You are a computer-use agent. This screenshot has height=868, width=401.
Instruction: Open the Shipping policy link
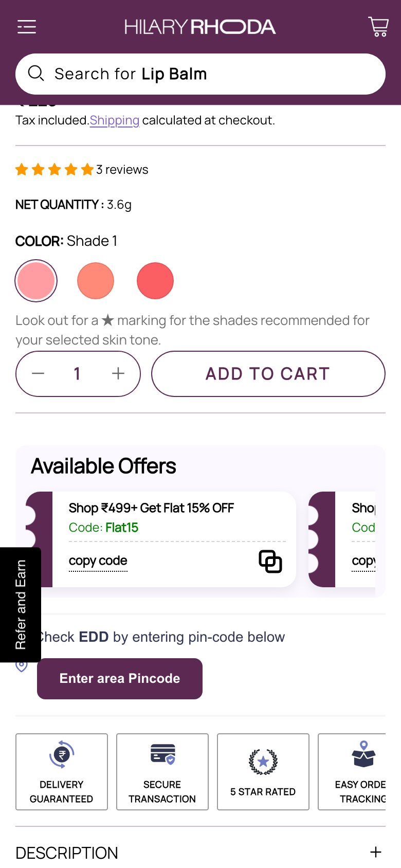point(115,120)
